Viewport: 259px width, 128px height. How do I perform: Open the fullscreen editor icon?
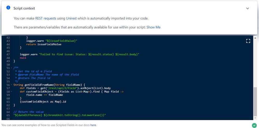click(x=248, y=41)
